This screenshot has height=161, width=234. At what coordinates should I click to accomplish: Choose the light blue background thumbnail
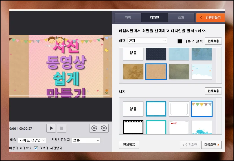pyautogui.click(x=179, y=54)
